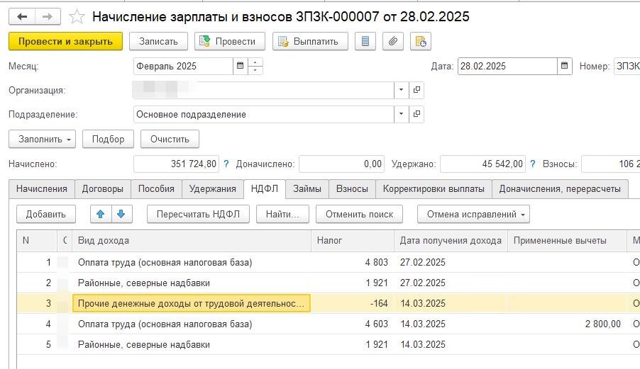Sort by Налог column header

click(353, 241)
